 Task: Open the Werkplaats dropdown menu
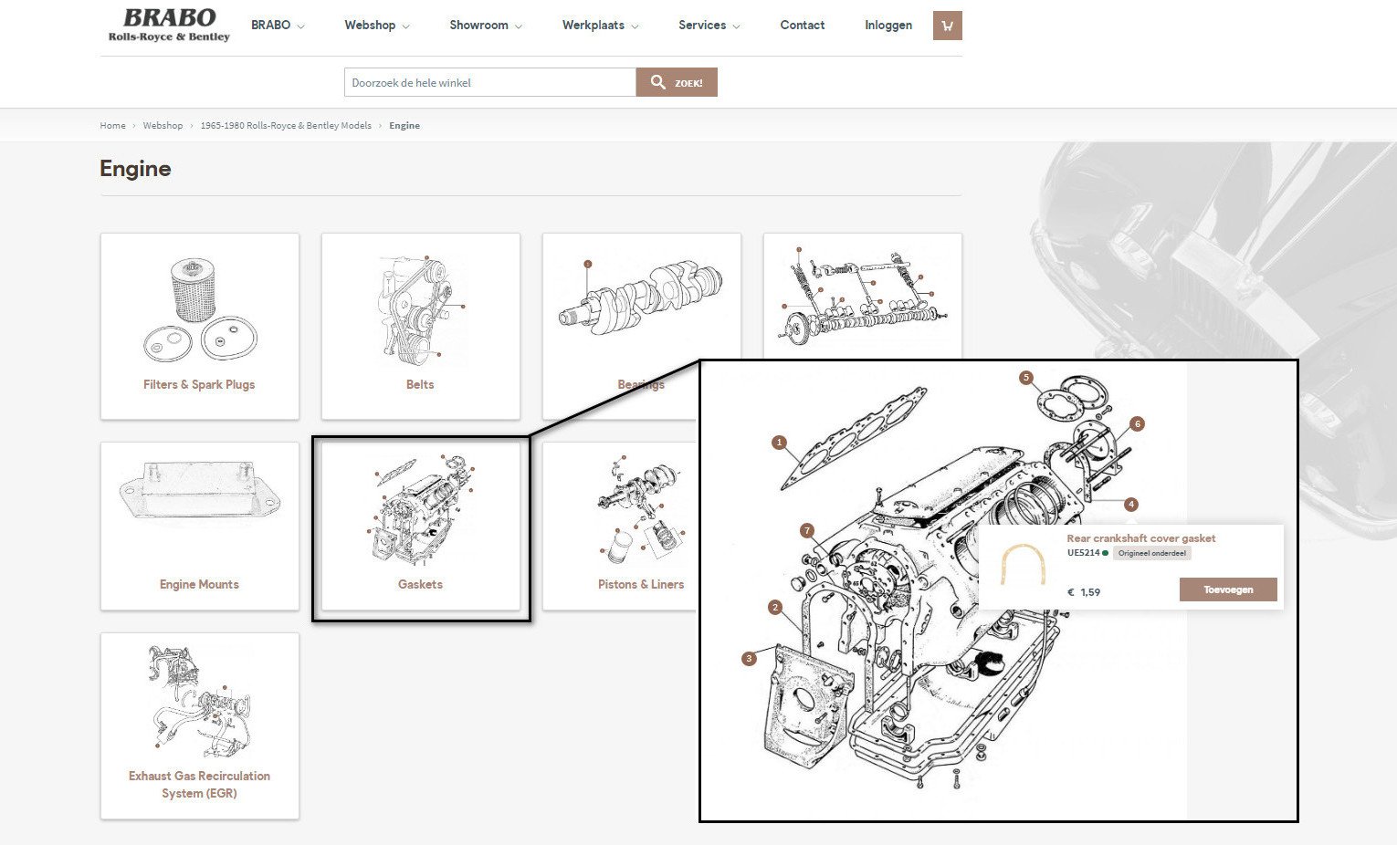pos(600,26)
